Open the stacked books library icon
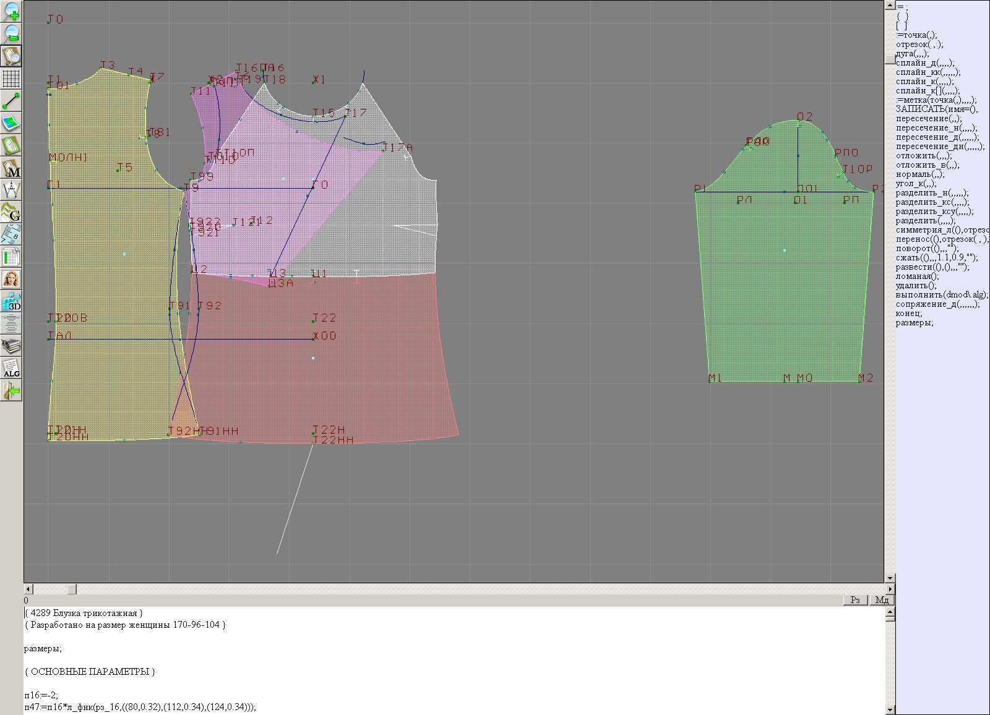The height and width of the screenshot is (715, 990). (x=11, y=346)
